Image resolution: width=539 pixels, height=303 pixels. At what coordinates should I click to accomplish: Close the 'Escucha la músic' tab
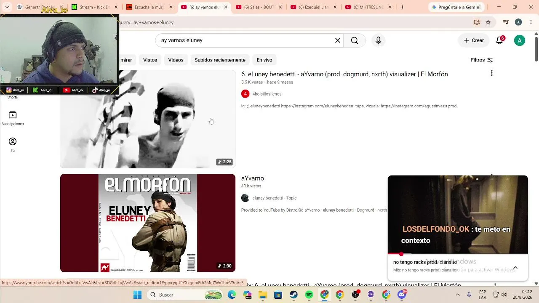(171, 7)
